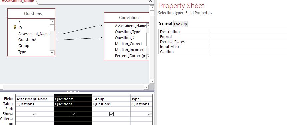Uncheck Show for Assessment_Name column
287x125 pixels.
pyautogui.click(x=35, y=114)
